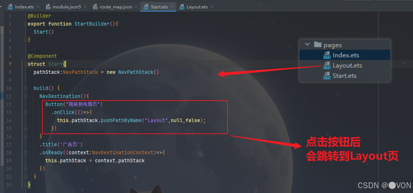Click line number 9 in the gutter
This screenshot has width=413, height=193.
pos(10,80)
